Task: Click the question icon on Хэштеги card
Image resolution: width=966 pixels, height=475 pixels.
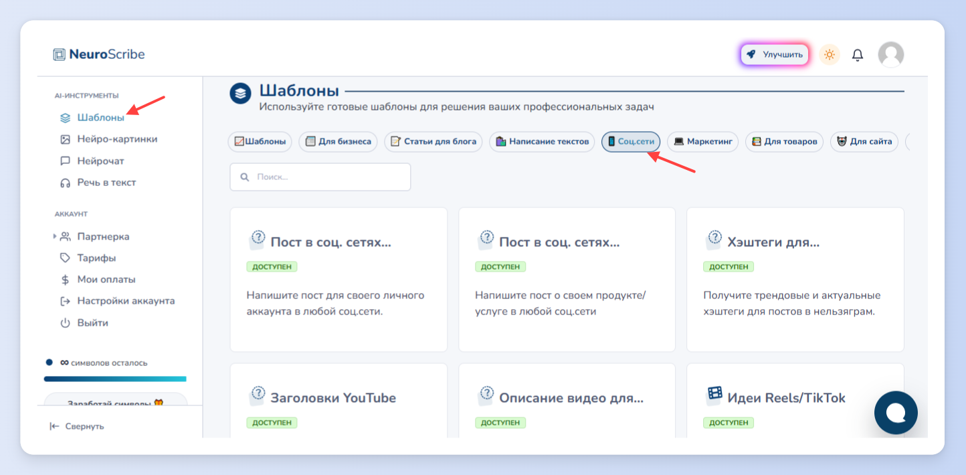Action: click(x=714, y=240)
